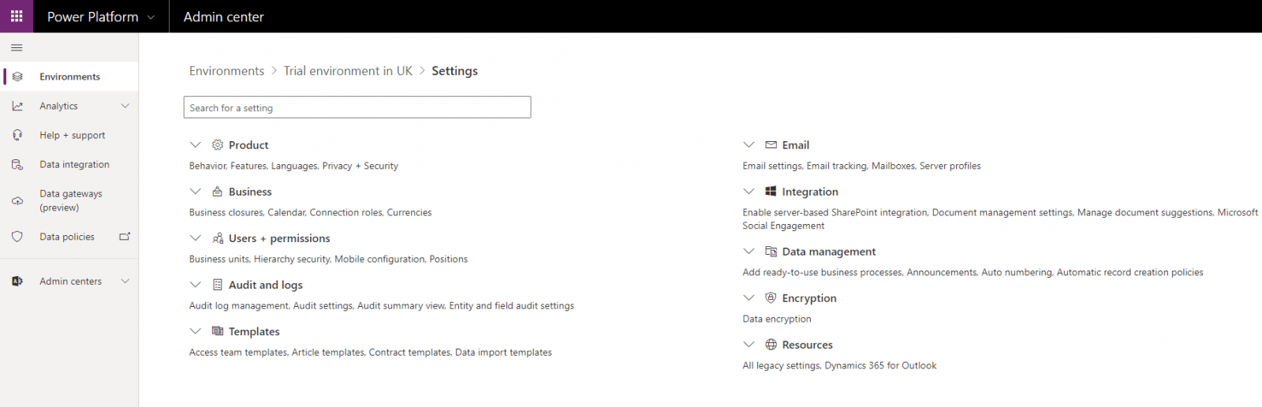Open Data import templates link
The width and height of the screenshot is (1262, 407).
pos(503,352)
